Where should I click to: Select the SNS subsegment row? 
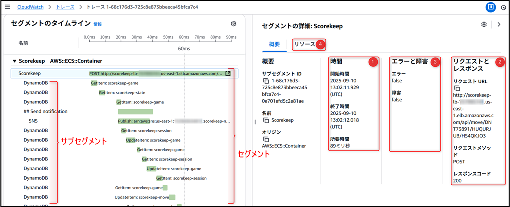[33, 120]
